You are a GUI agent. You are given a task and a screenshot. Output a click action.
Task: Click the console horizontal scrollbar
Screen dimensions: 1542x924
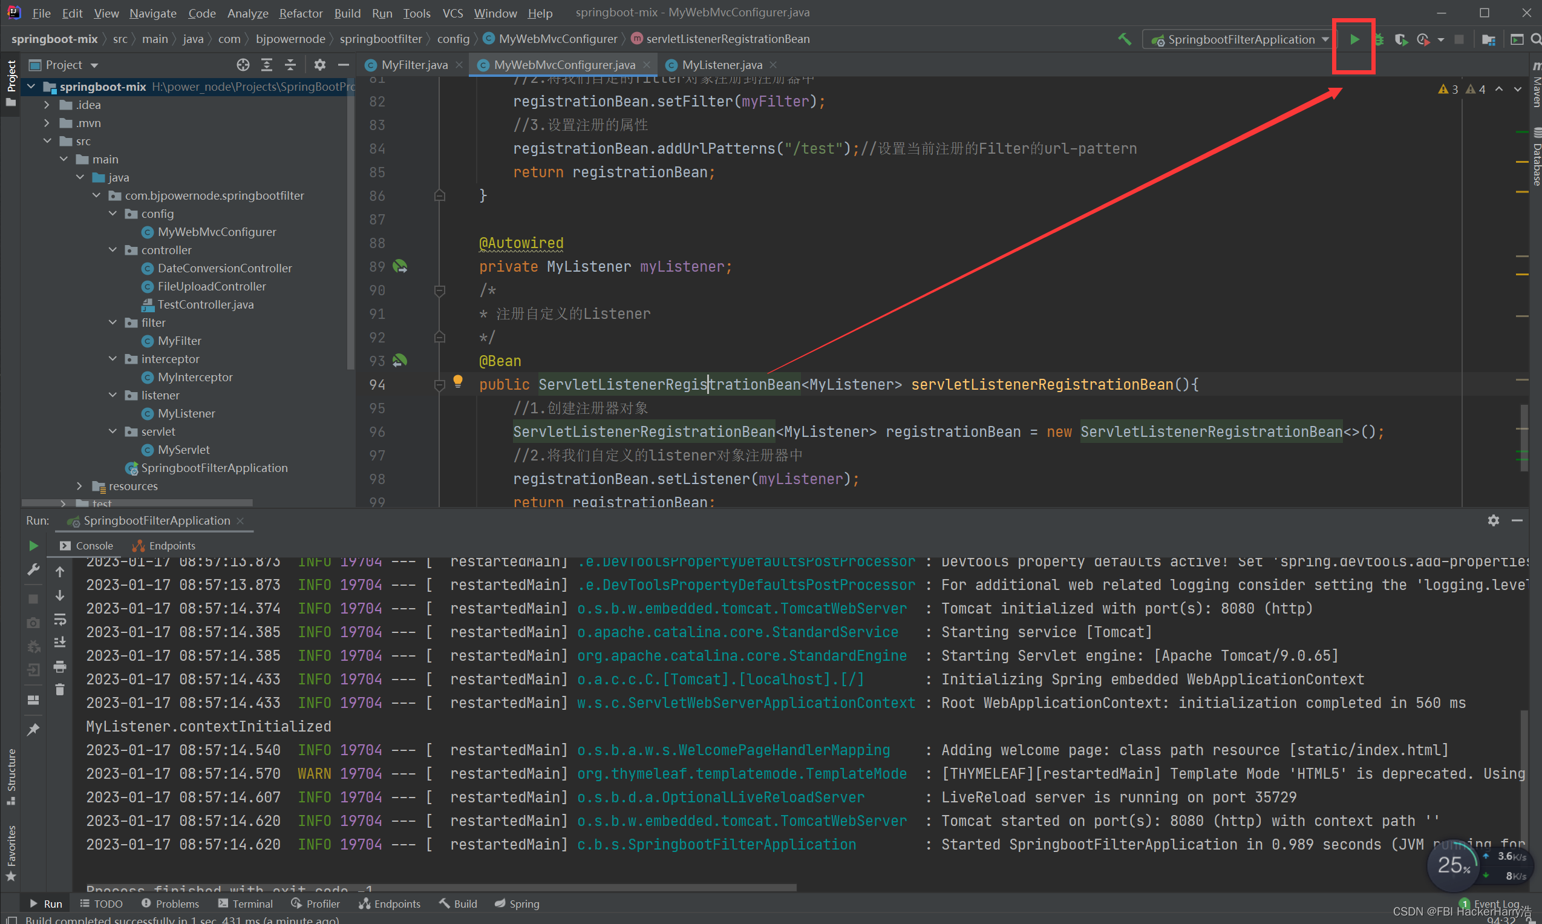click(440, 886)
